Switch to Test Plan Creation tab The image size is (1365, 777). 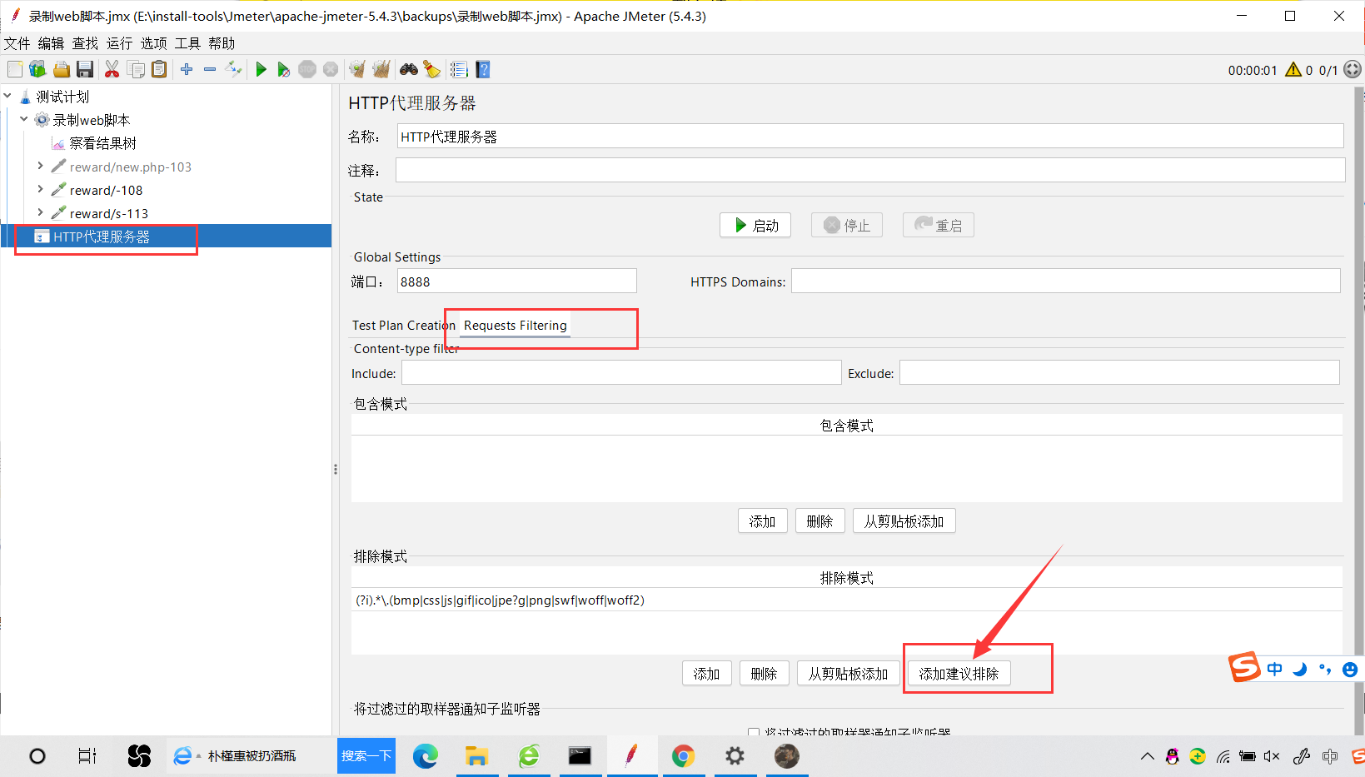click(x=403, y=326)
